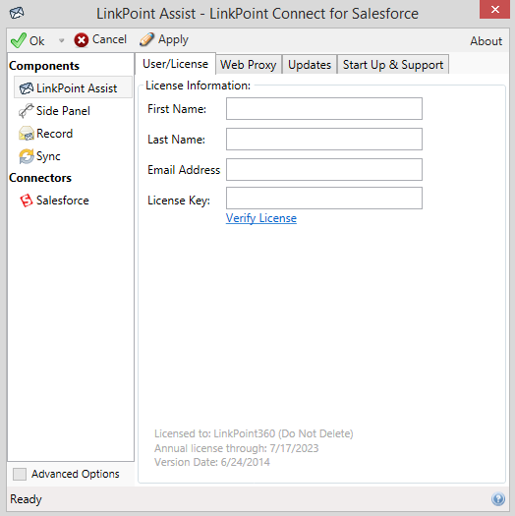This screenshot has width=515, height=516.
Task: Click the red Salesforce connector icon
Action: [x=26, y=201]
